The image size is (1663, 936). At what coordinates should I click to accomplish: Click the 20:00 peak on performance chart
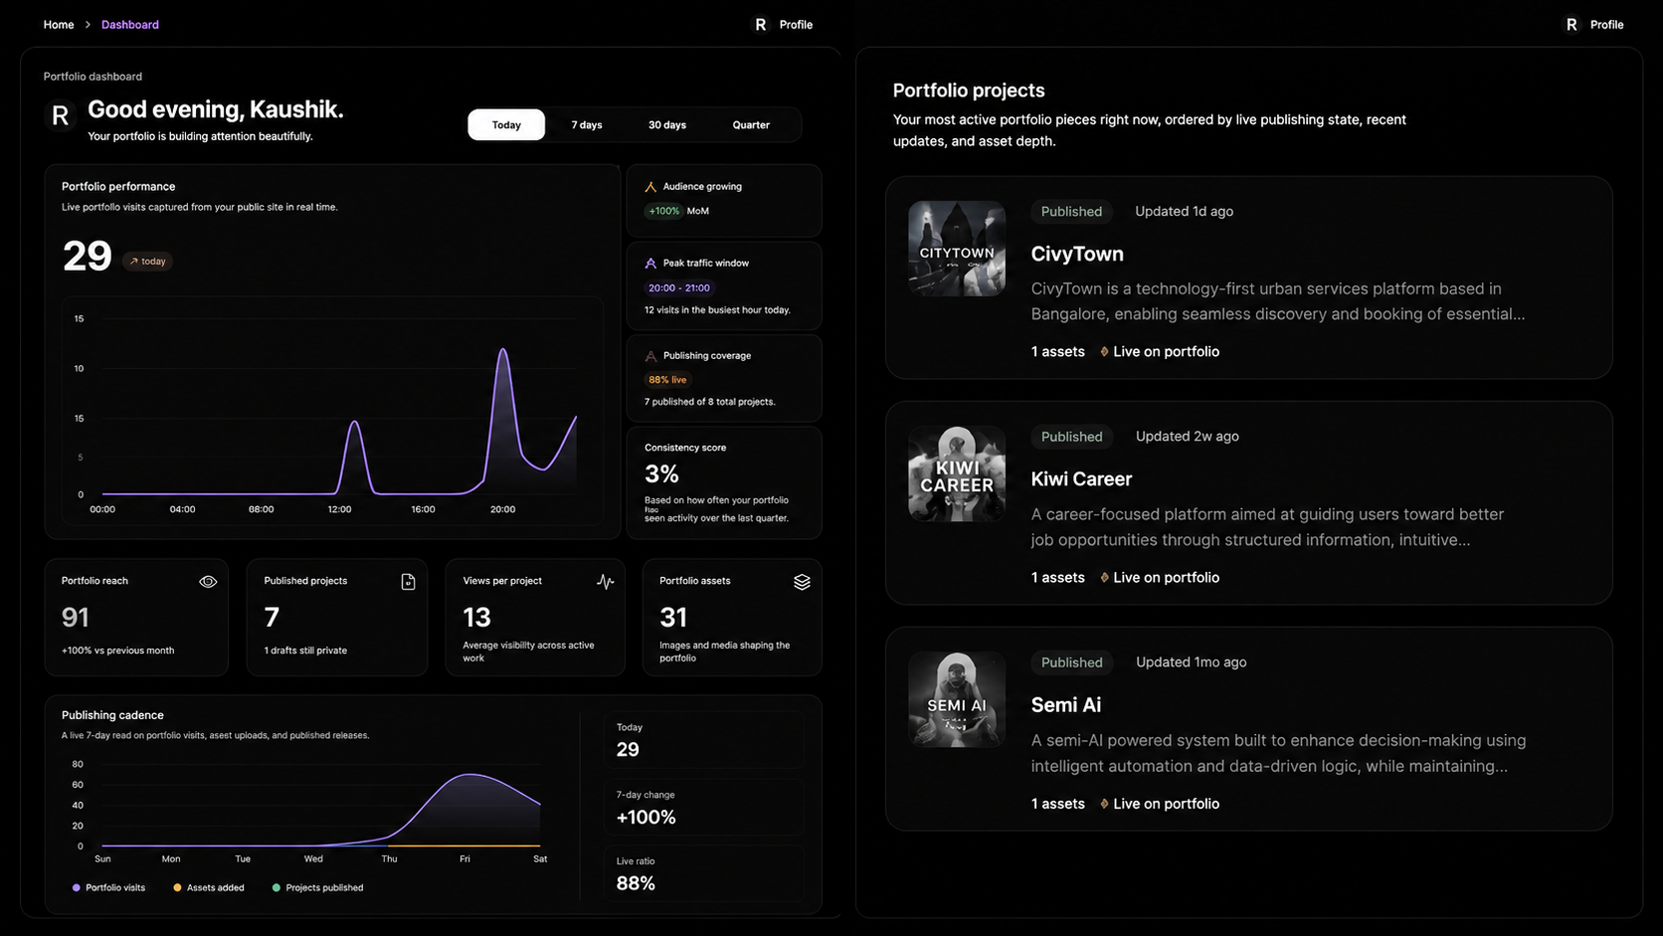tap(503, 350)
